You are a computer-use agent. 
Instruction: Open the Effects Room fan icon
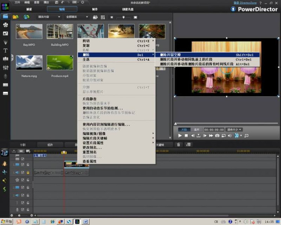[5, 25]
